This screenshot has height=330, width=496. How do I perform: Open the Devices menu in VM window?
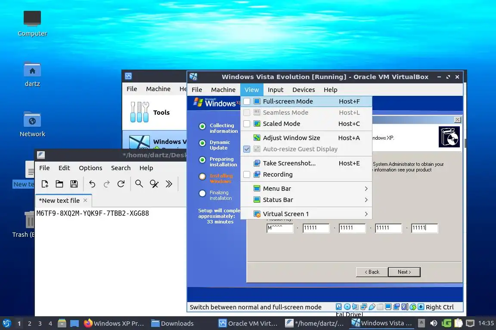(304, 90)
